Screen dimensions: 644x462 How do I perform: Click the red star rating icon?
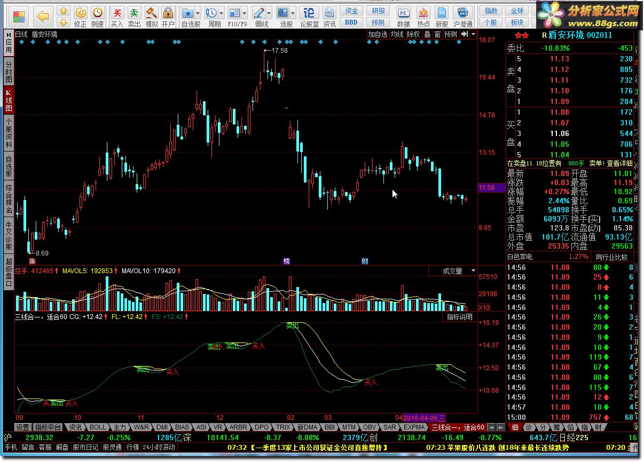[x=522, y=35]
